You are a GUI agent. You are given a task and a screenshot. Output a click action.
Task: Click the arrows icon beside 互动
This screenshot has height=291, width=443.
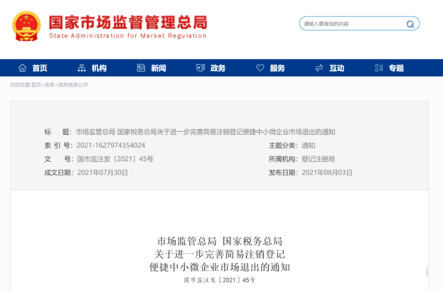319,68
